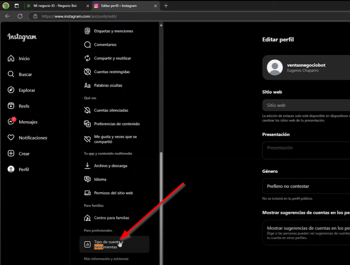Open the Explorar compass icon
350x265 pixels.
(x=11, y=90)
